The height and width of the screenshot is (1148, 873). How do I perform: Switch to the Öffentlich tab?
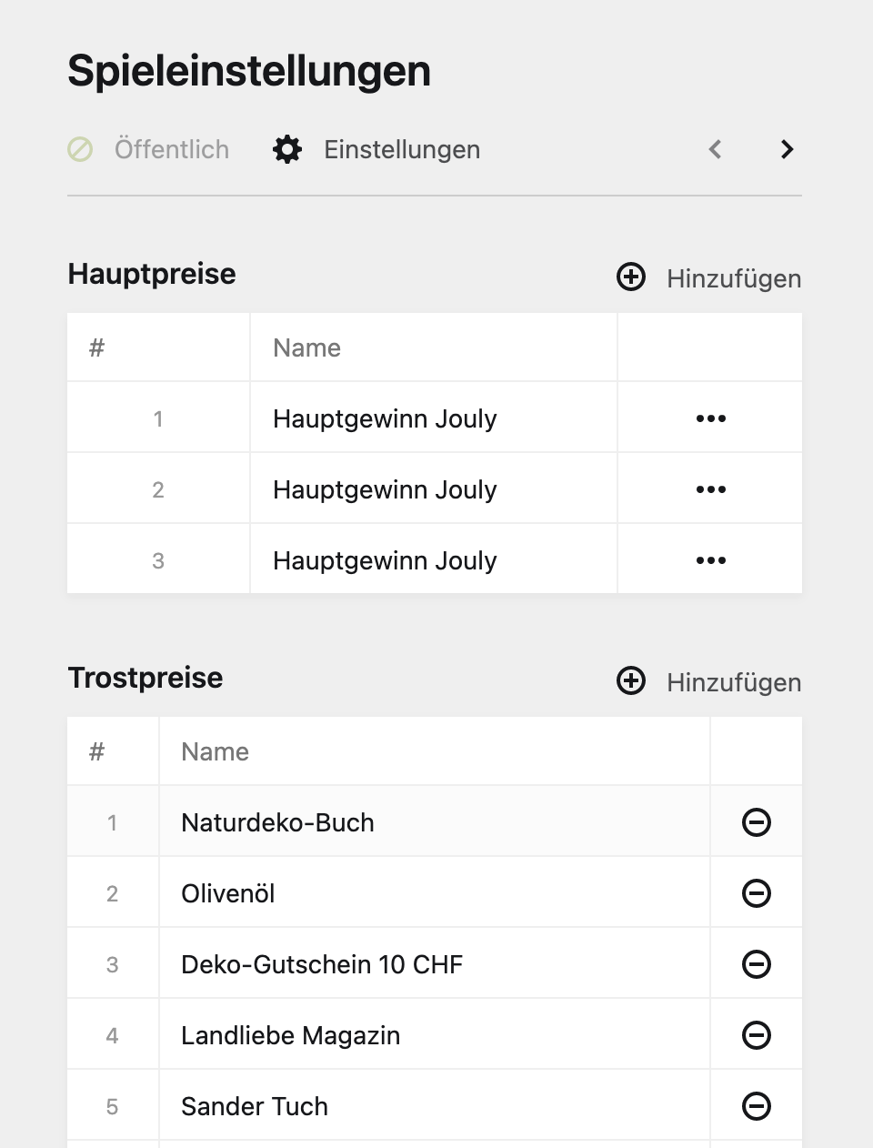point(171,149)
